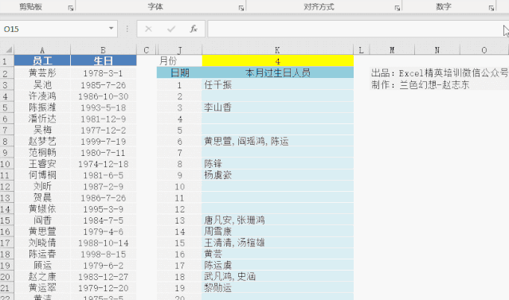Select column C header
The width and height of the screenshot is (509, 300).
(146, 50)
